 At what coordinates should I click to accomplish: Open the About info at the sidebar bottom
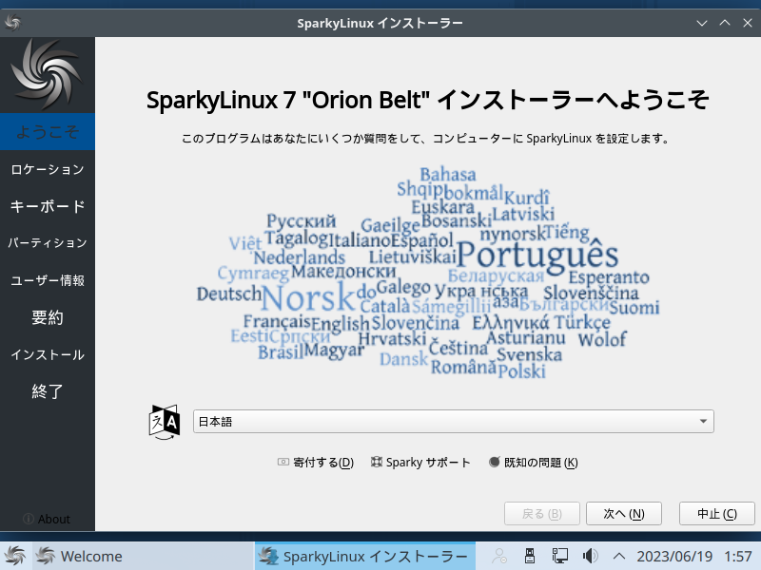47,519
